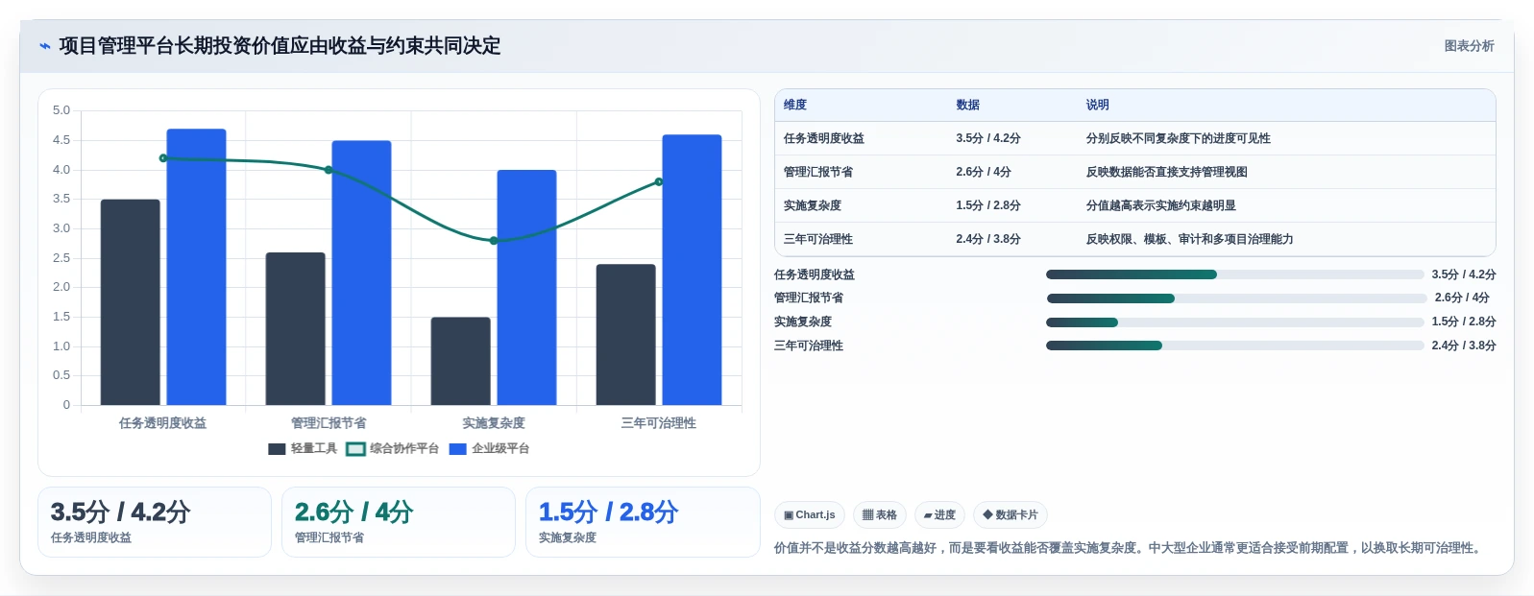Click 分值越高表示实施约束越明显 description

[1161, 206]
